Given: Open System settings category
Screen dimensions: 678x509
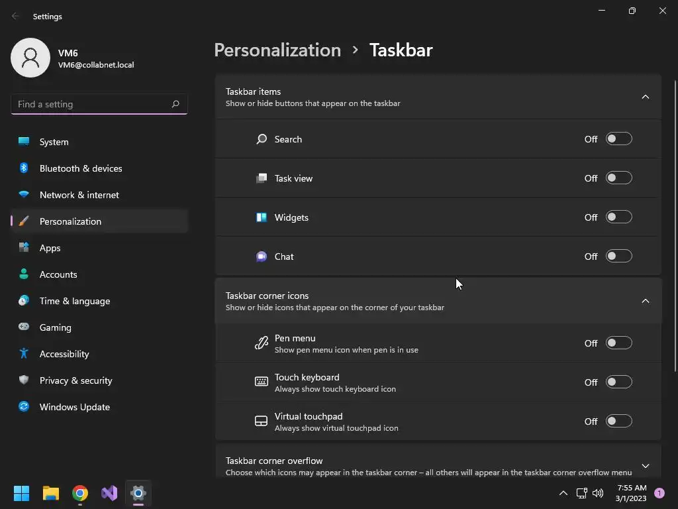Looking at the screenshot, I should (99, 142).
